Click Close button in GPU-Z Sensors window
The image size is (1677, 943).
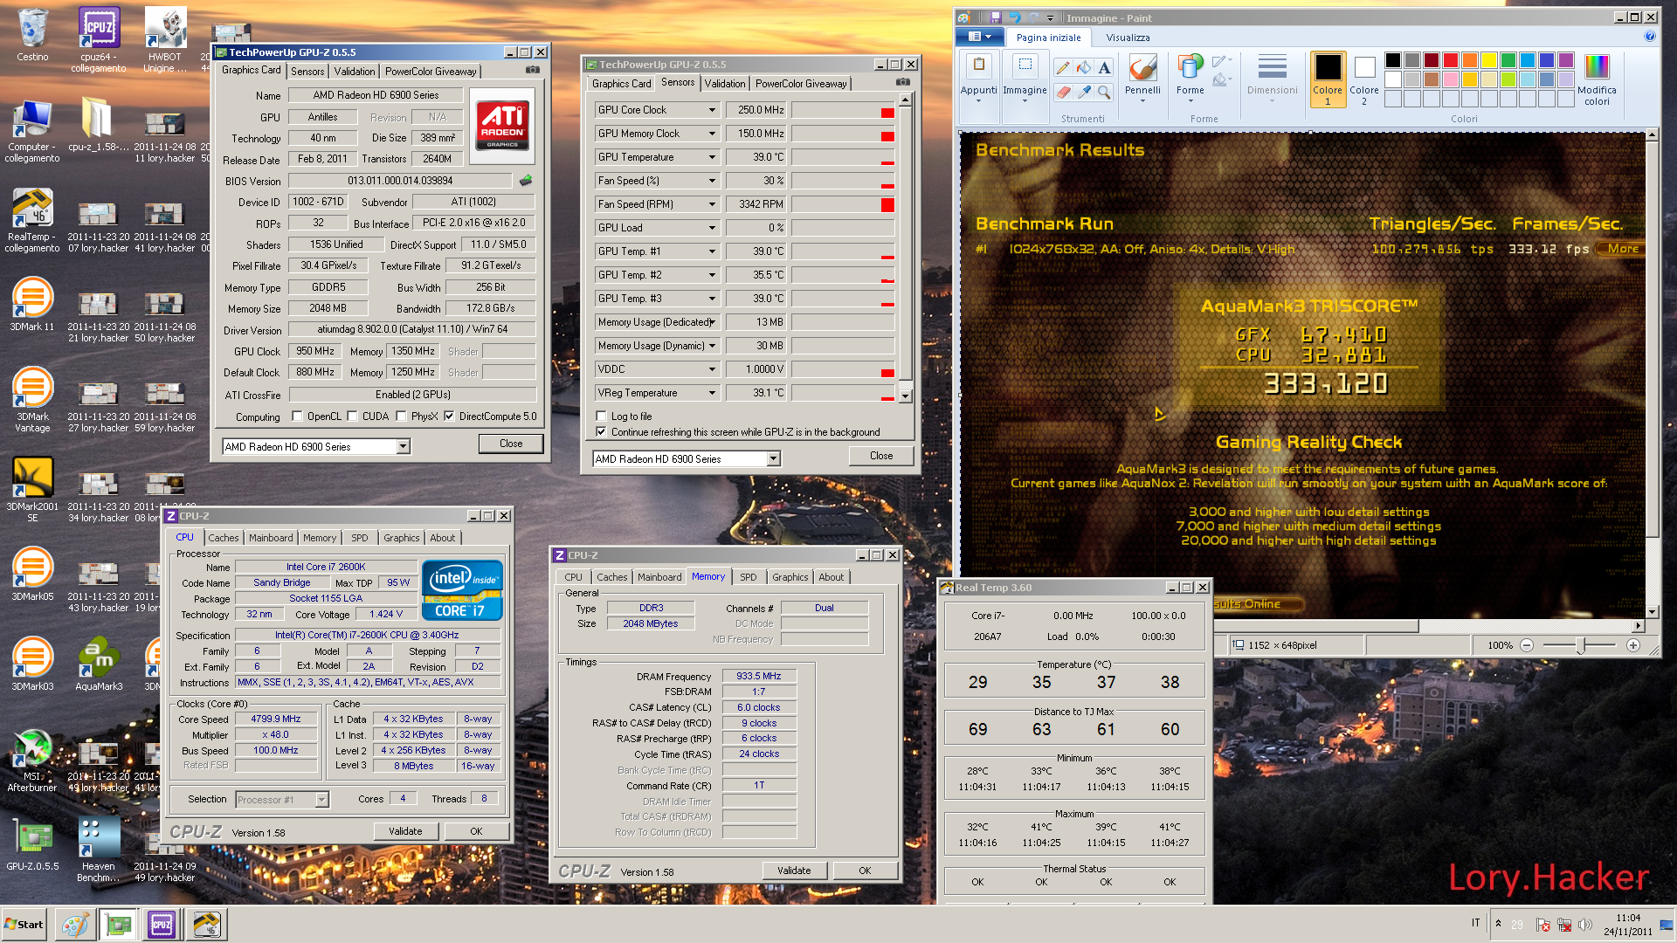(881, 456)
